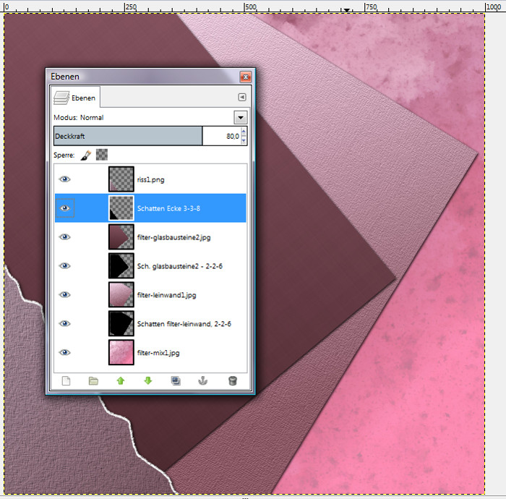
Task: Create a new layer group folder
Action: (93, 380)
